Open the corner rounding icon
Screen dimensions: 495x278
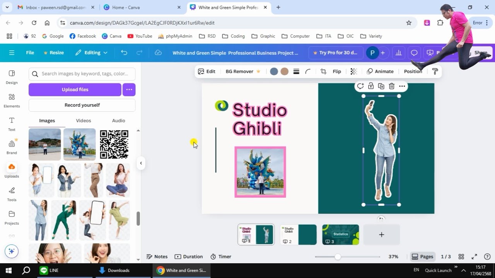(x=308, y=71)
